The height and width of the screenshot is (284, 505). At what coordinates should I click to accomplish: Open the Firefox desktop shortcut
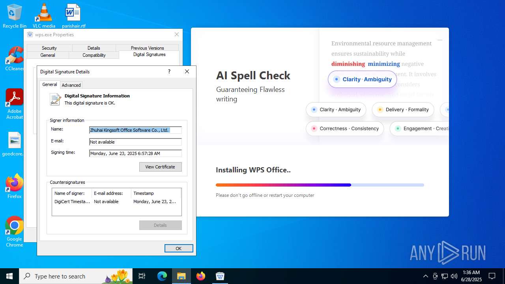click(15, 186)
